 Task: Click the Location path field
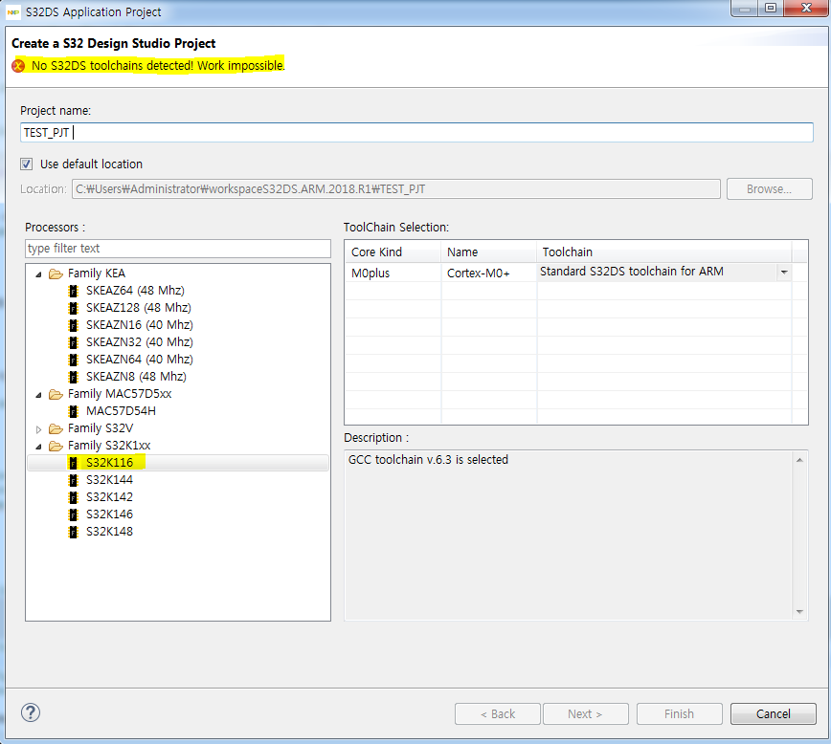(396, 189)
